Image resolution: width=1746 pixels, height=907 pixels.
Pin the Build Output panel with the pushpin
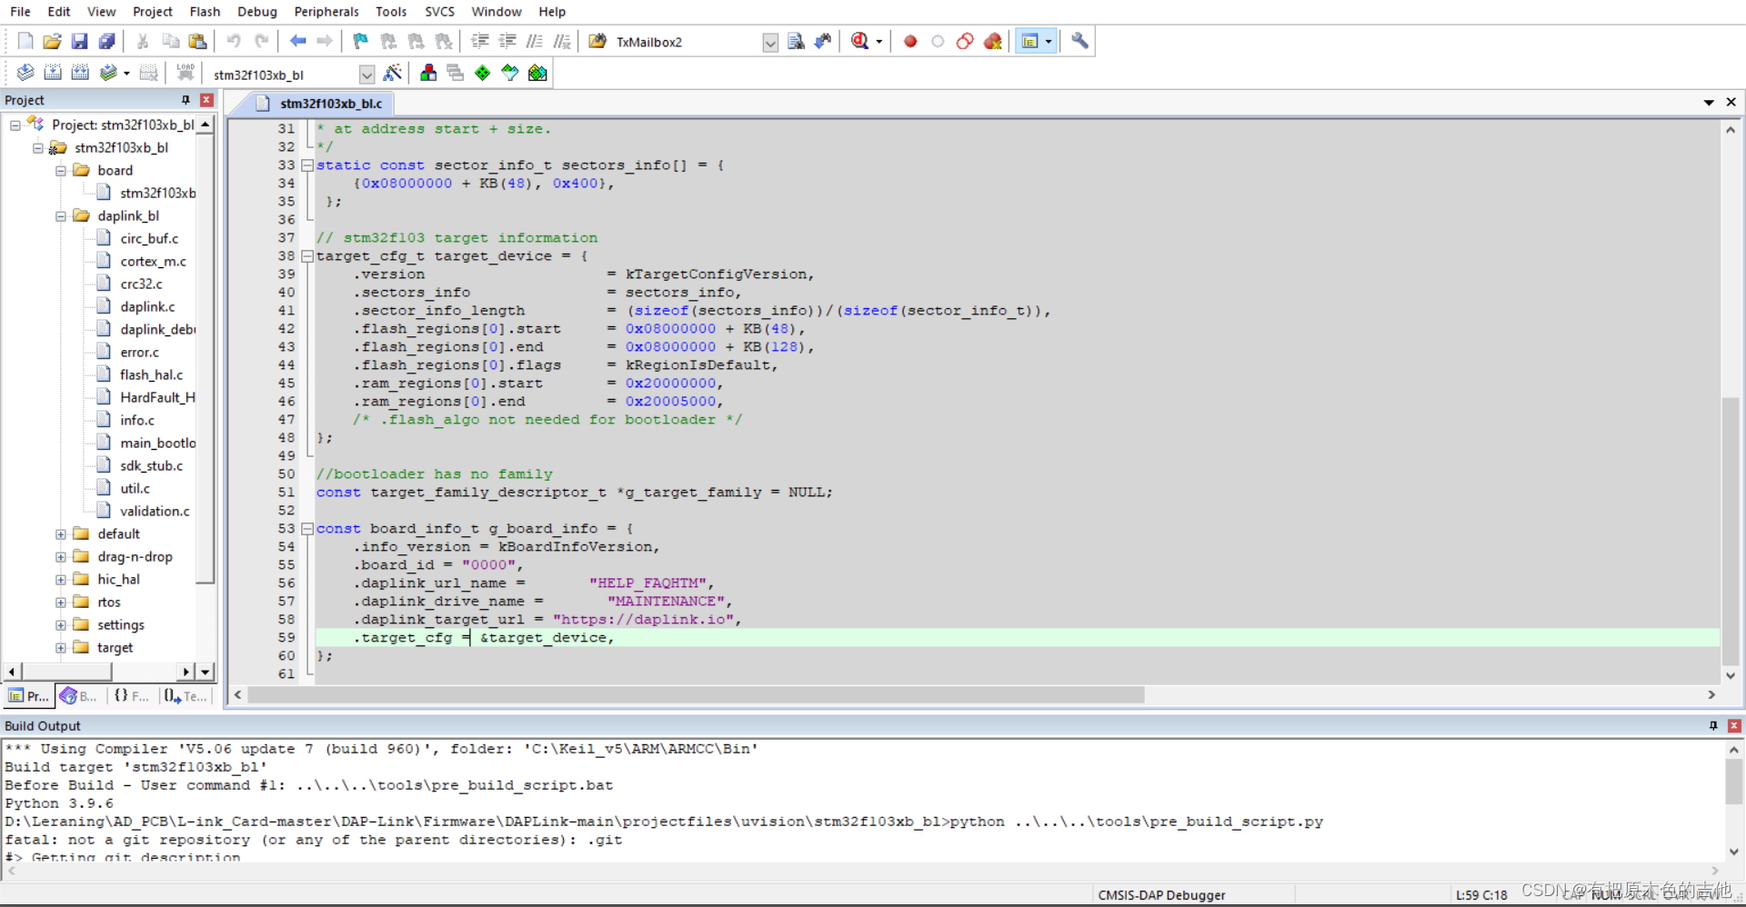click(1713, 725)
